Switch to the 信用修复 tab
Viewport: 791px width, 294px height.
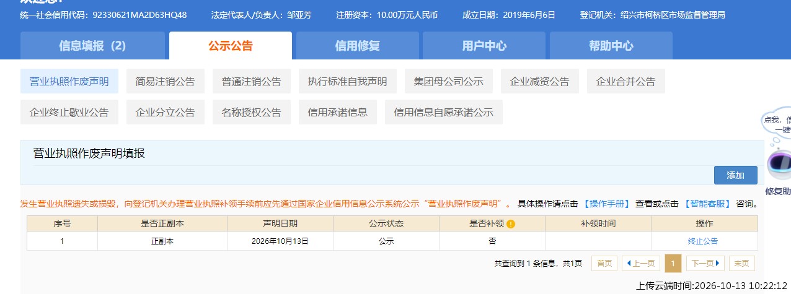tap(357, 46)
